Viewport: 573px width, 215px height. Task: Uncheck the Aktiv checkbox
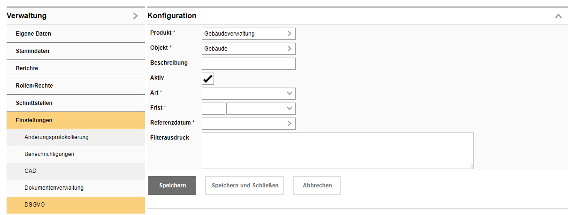click(x=208, y=79)
